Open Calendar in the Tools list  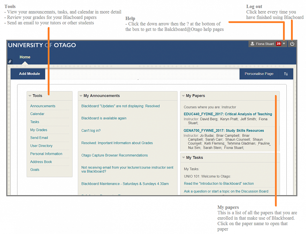tap(37, 114)
